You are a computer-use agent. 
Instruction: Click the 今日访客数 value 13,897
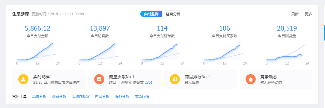tap(100, 28)
